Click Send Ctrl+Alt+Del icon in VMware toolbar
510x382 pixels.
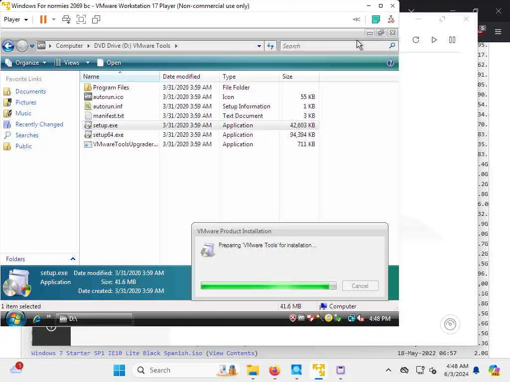[x=66, y=19]
